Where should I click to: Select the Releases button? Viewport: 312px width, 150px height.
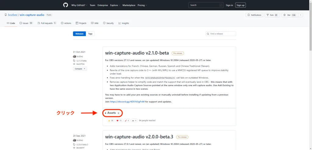point(80,34)
